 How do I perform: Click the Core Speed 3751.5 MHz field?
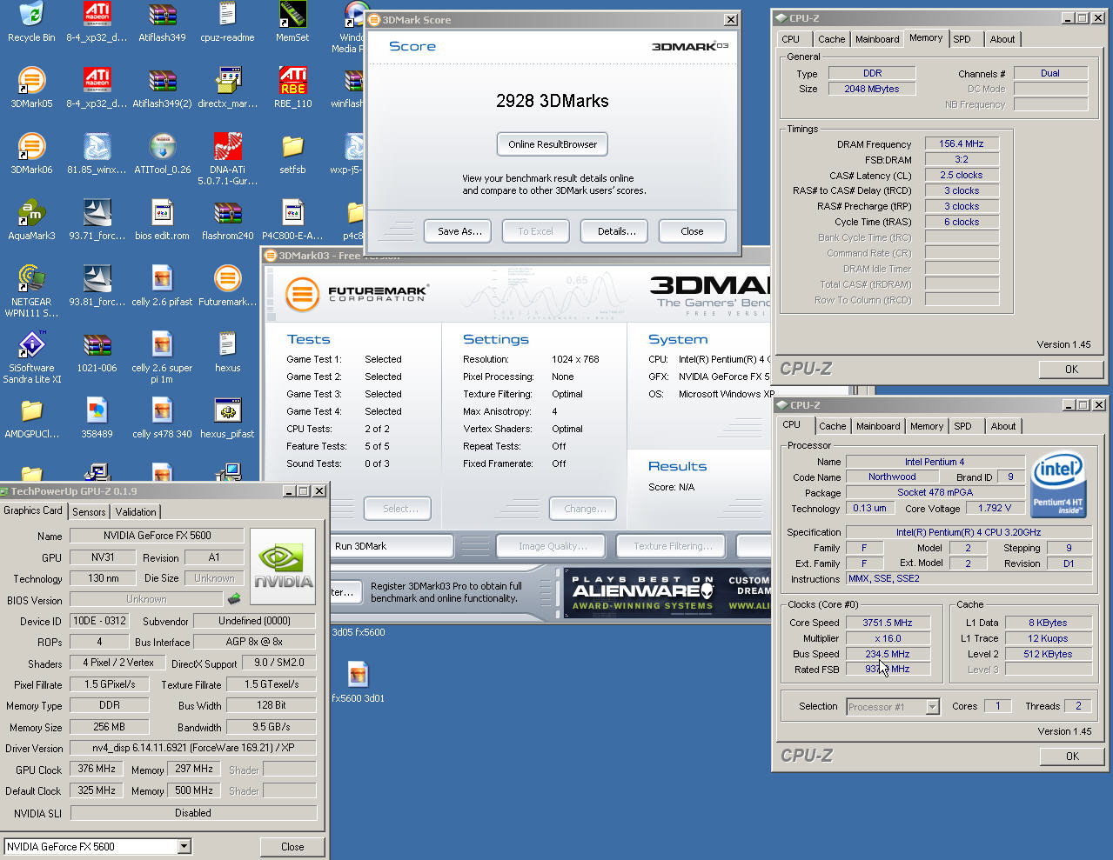888,623
